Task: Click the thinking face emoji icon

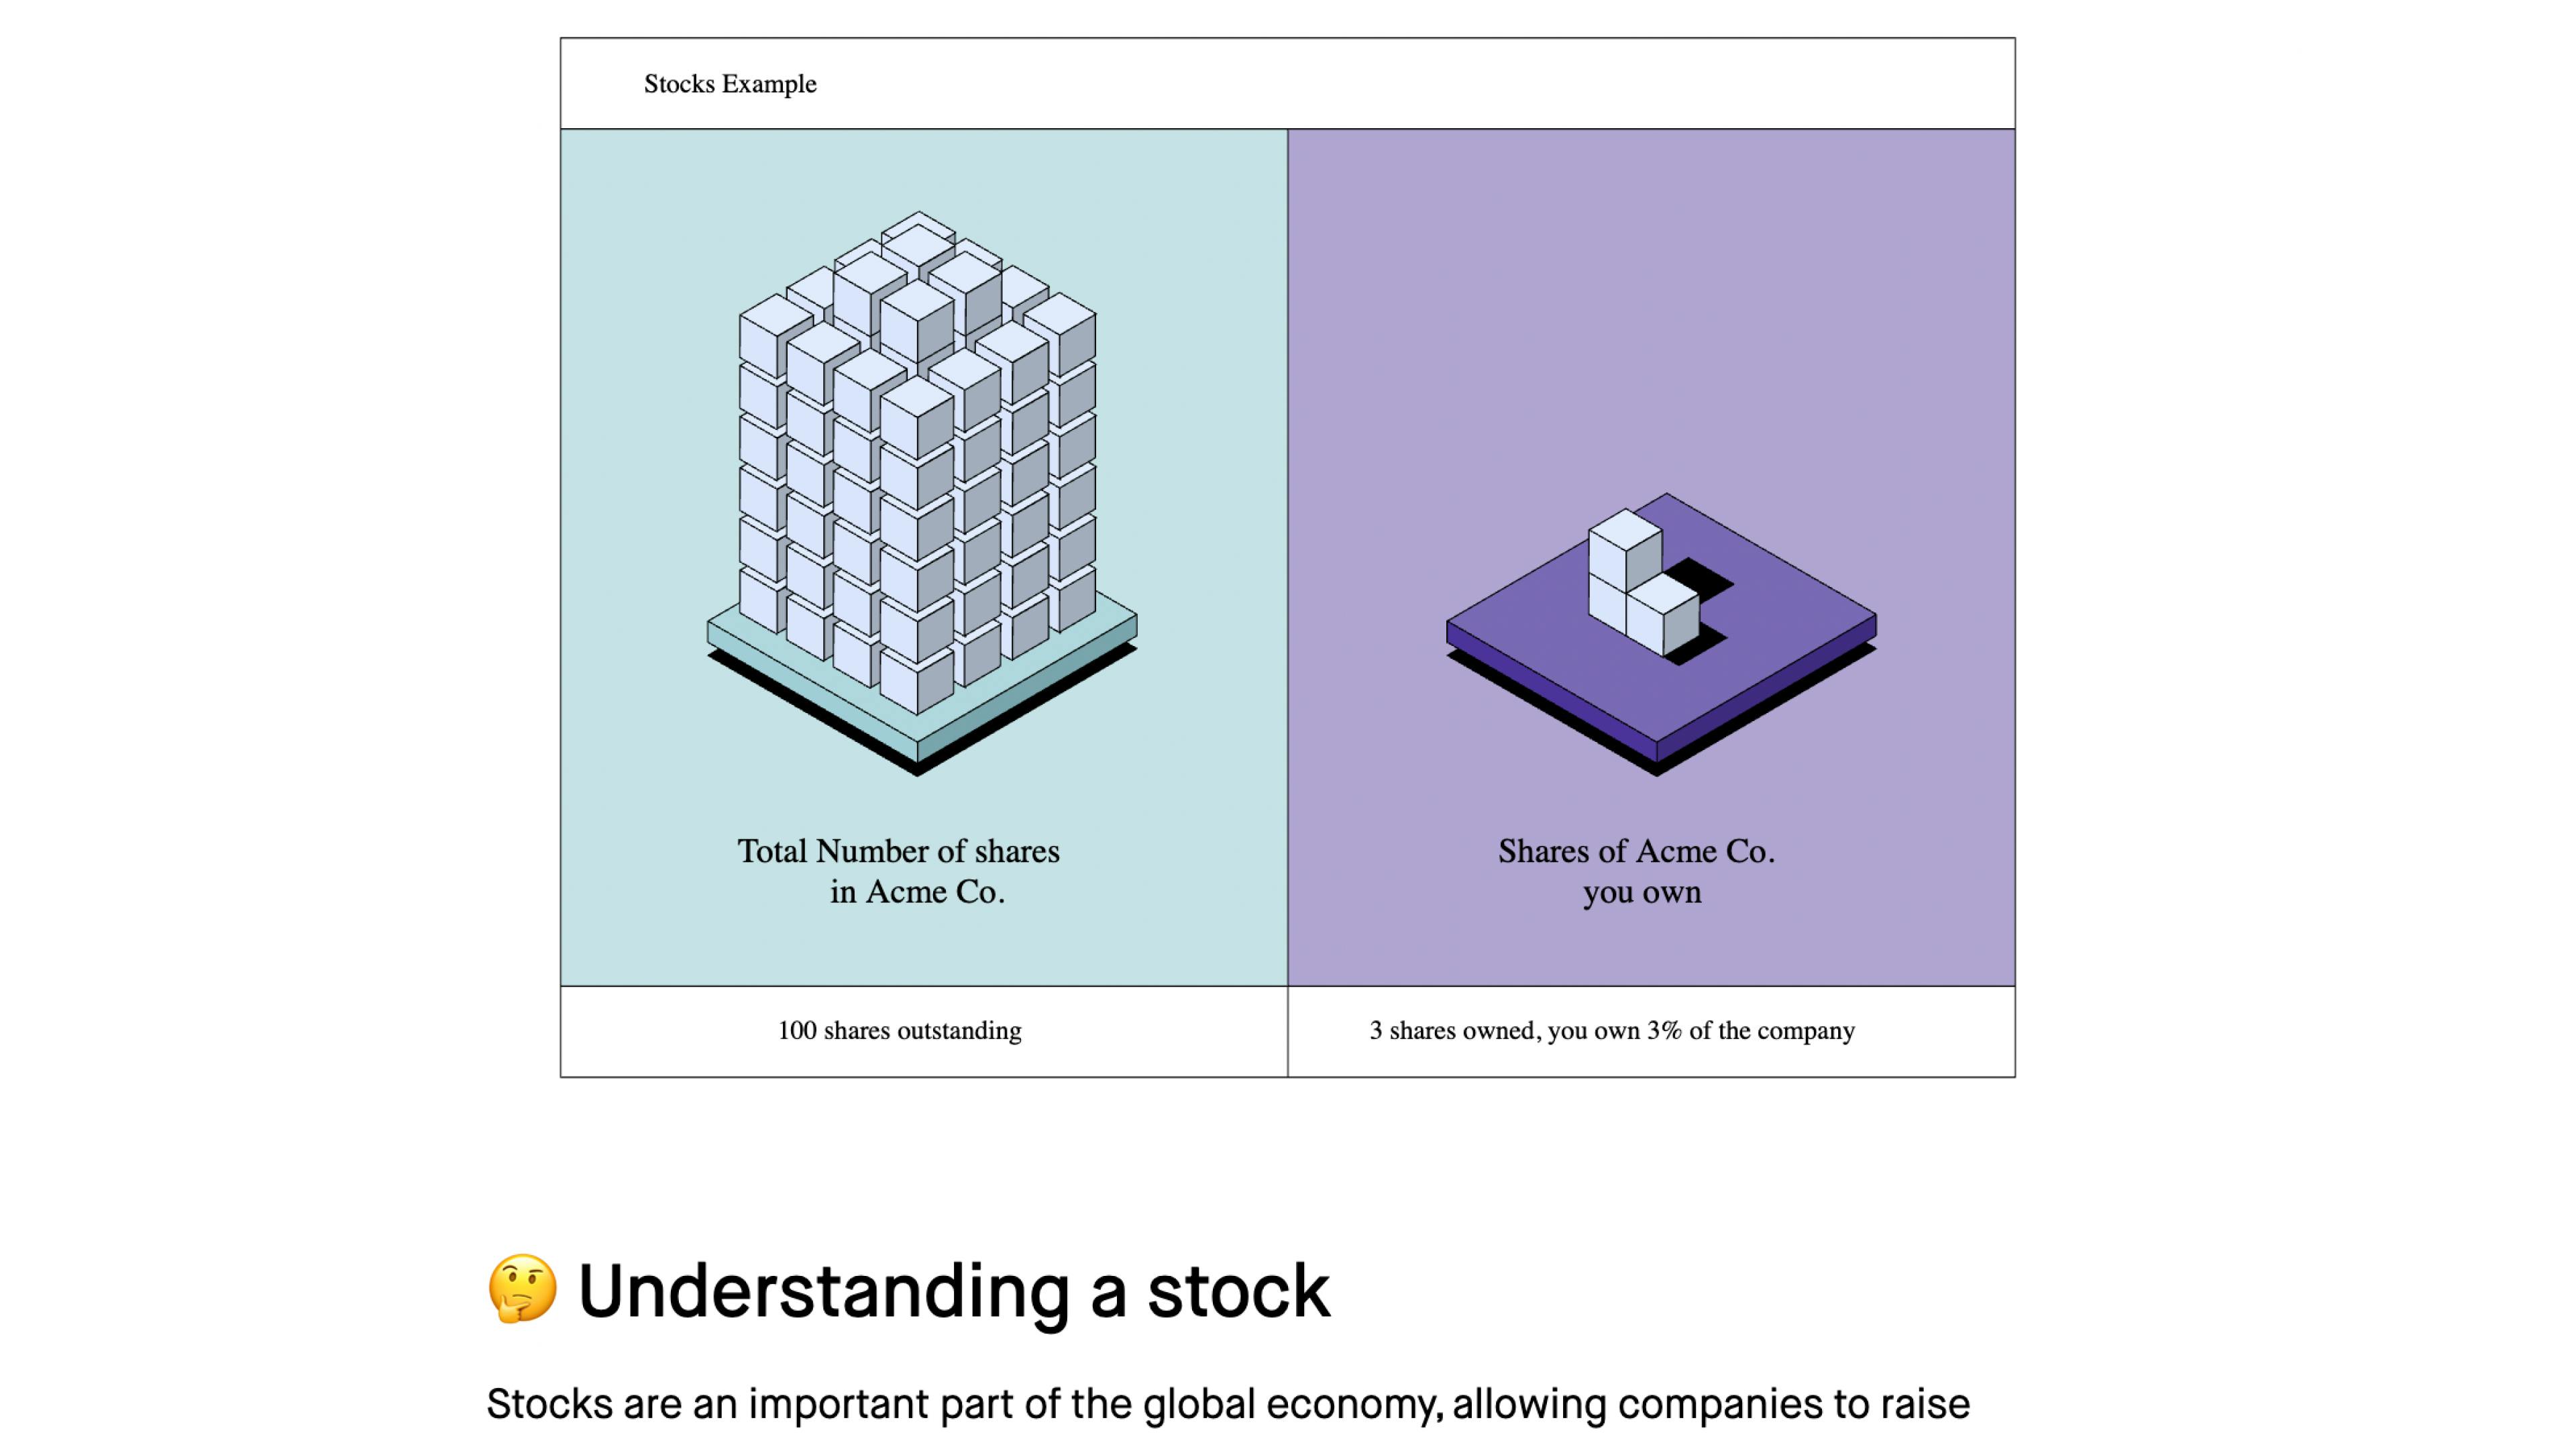Action: 522,1288
